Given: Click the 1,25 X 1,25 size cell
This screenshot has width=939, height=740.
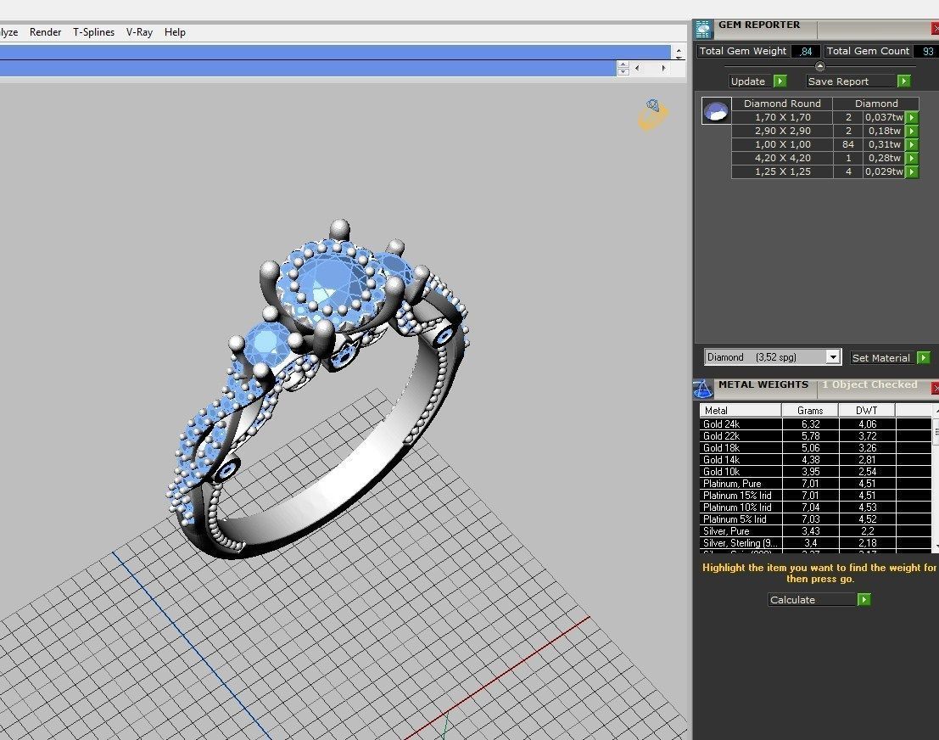Looking at the screenshot, I should (783, 171).
